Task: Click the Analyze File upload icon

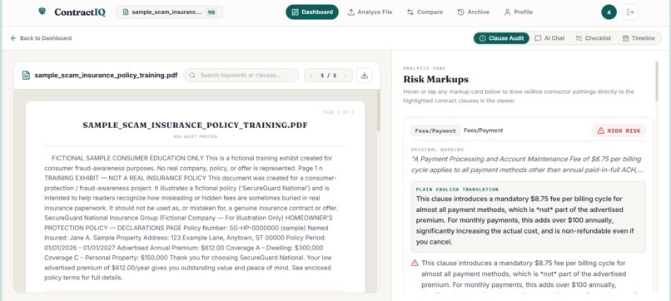Action: [x=351, y=12]
